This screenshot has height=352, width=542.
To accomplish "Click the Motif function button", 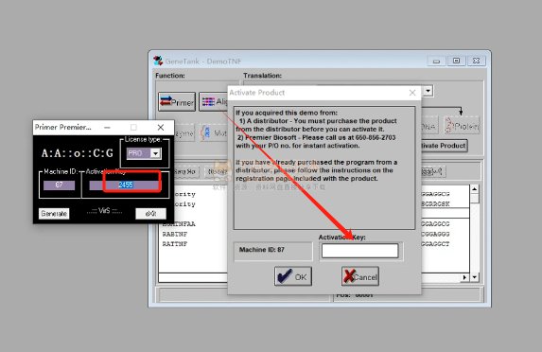I will [215, 132].
